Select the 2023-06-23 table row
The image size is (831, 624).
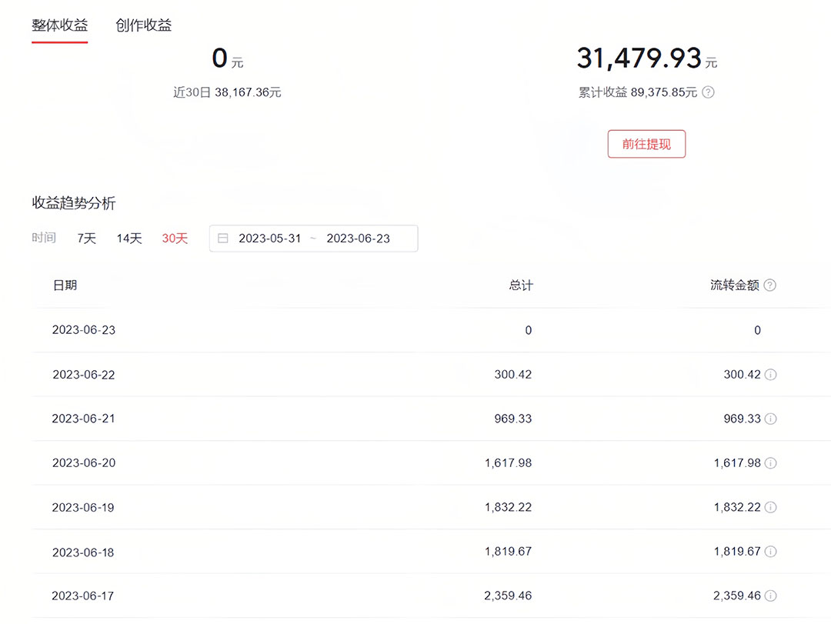click(308, 330)
